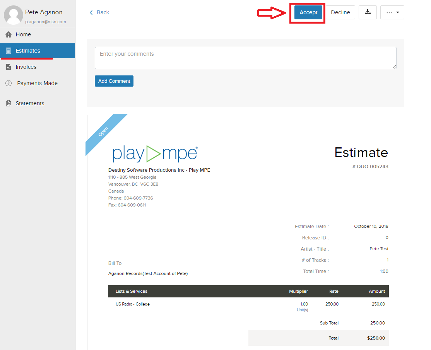Click the Pete Aganon user name

point(44,12)
